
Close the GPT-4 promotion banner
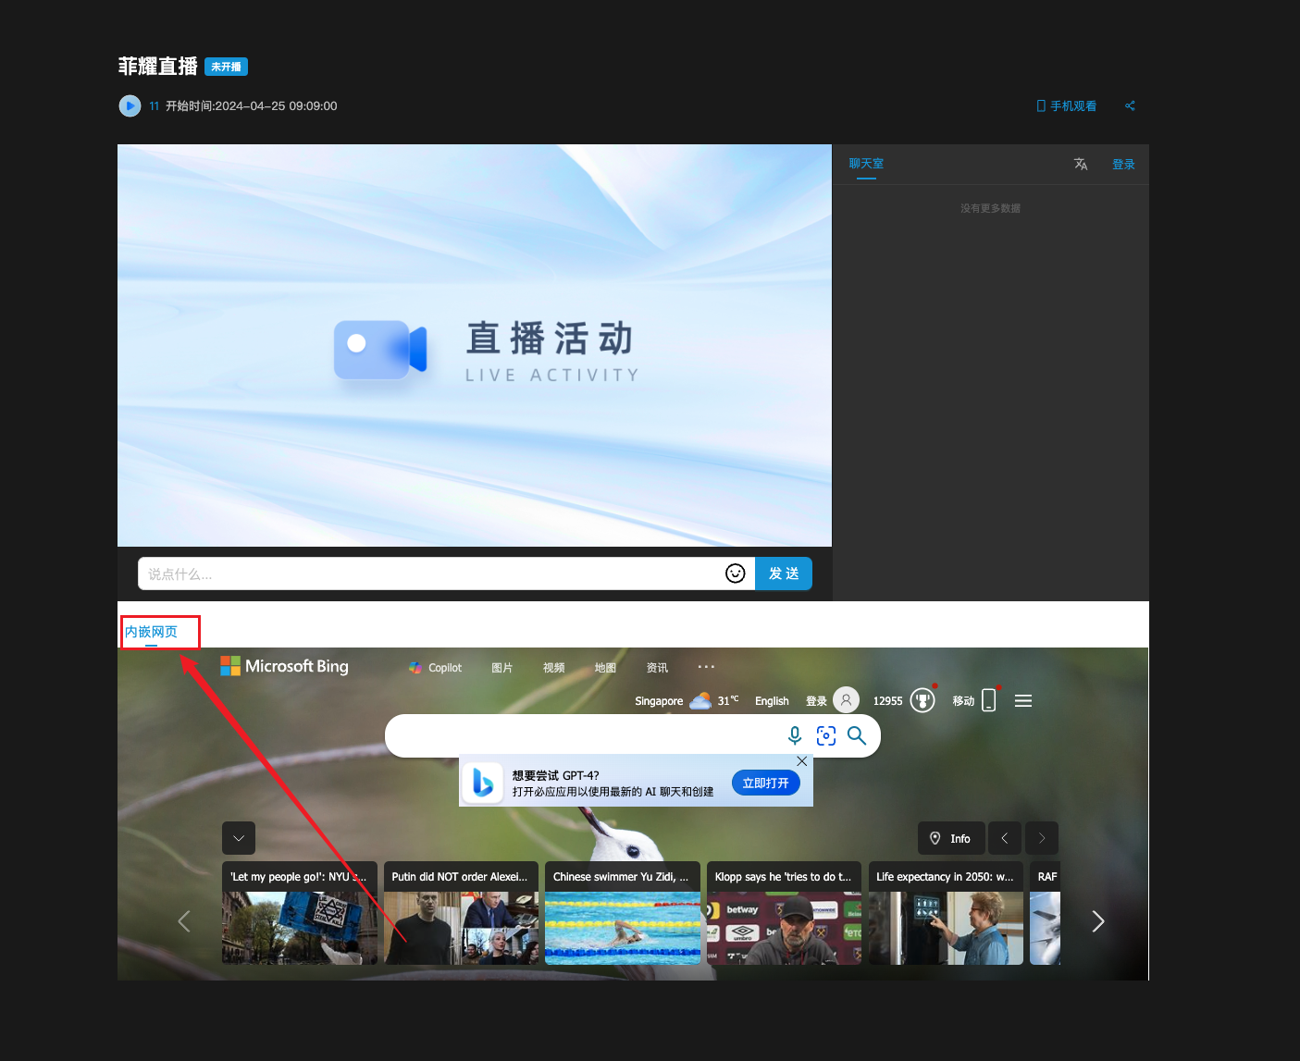tap(802, 761)
